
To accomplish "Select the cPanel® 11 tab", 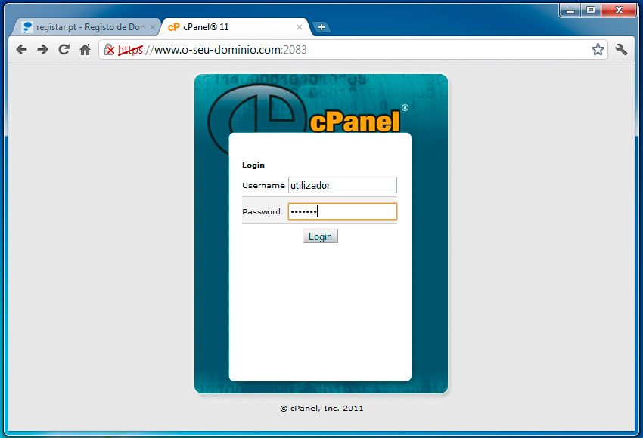I will coord(236,27).
